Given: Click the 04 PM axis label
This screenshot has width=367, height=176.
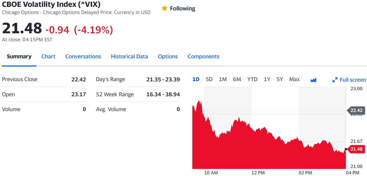Looking at the screenshot, I should click(352, 173).
